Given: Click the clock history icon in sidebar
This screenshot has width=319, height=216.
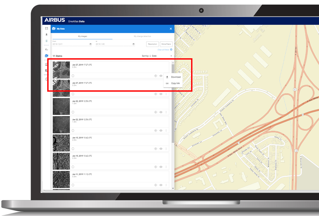Looking at the screenshot, I should click(x=46, y=79).
